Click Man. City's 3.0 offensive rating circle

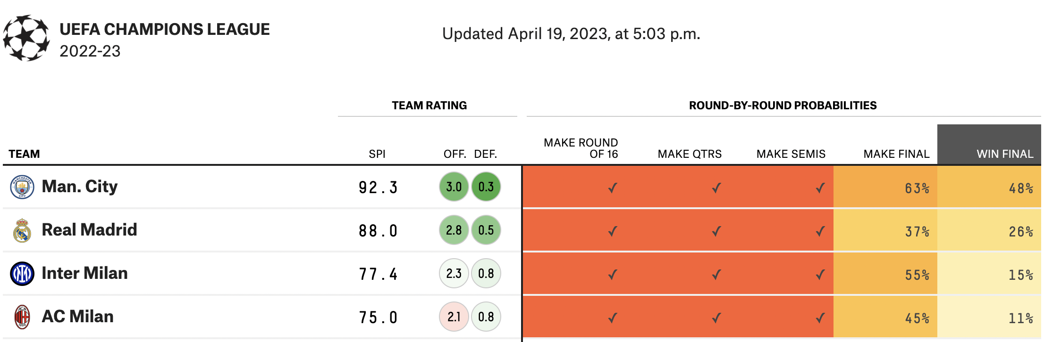pos(454,187)
